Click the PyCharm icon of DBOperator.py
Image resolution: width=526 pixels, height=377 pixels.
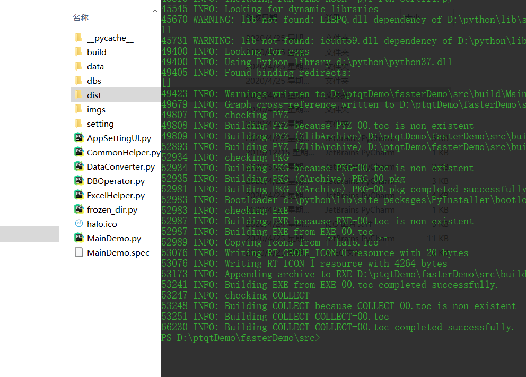click(x=79, y=181)
